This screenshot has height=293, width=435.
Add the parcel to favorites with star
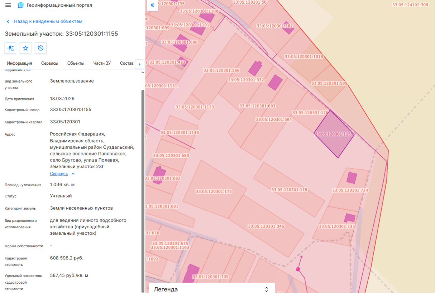(x=25, y=48)
